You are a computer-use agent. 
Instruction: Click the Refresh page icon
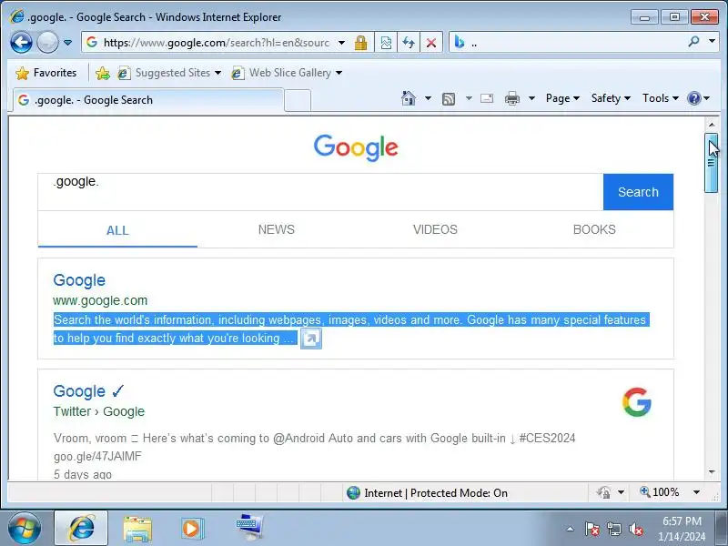[409, 43]
